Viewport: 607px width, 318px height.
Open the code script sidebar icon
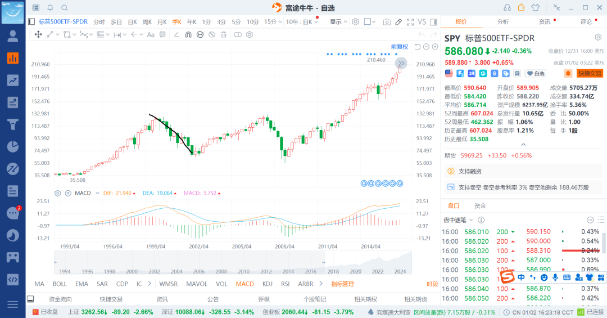tap(13, 279)
